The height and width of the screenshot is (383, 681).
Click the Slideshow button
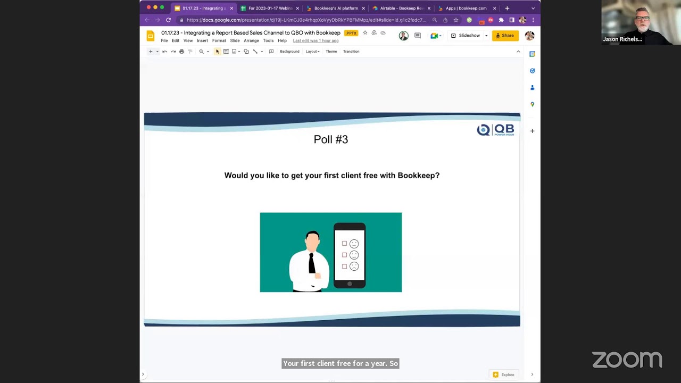pyautogui.click(x=466, y=36)
